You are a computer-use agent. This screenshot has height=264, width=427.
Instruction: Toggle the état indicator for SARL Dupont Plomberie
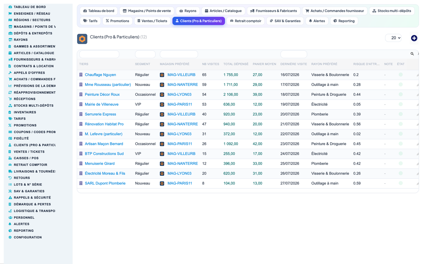tap(401, 183)
